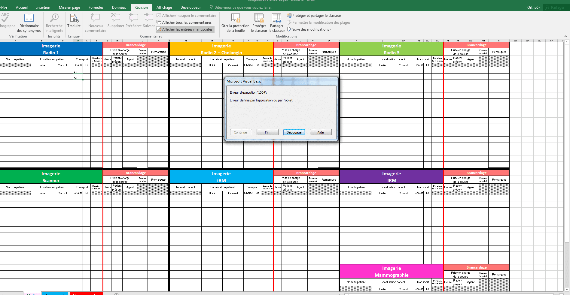Viewport: 570px width, 295px height.
Task: Click the lightbulb Tell Me icon
Action: coord(211,8)
